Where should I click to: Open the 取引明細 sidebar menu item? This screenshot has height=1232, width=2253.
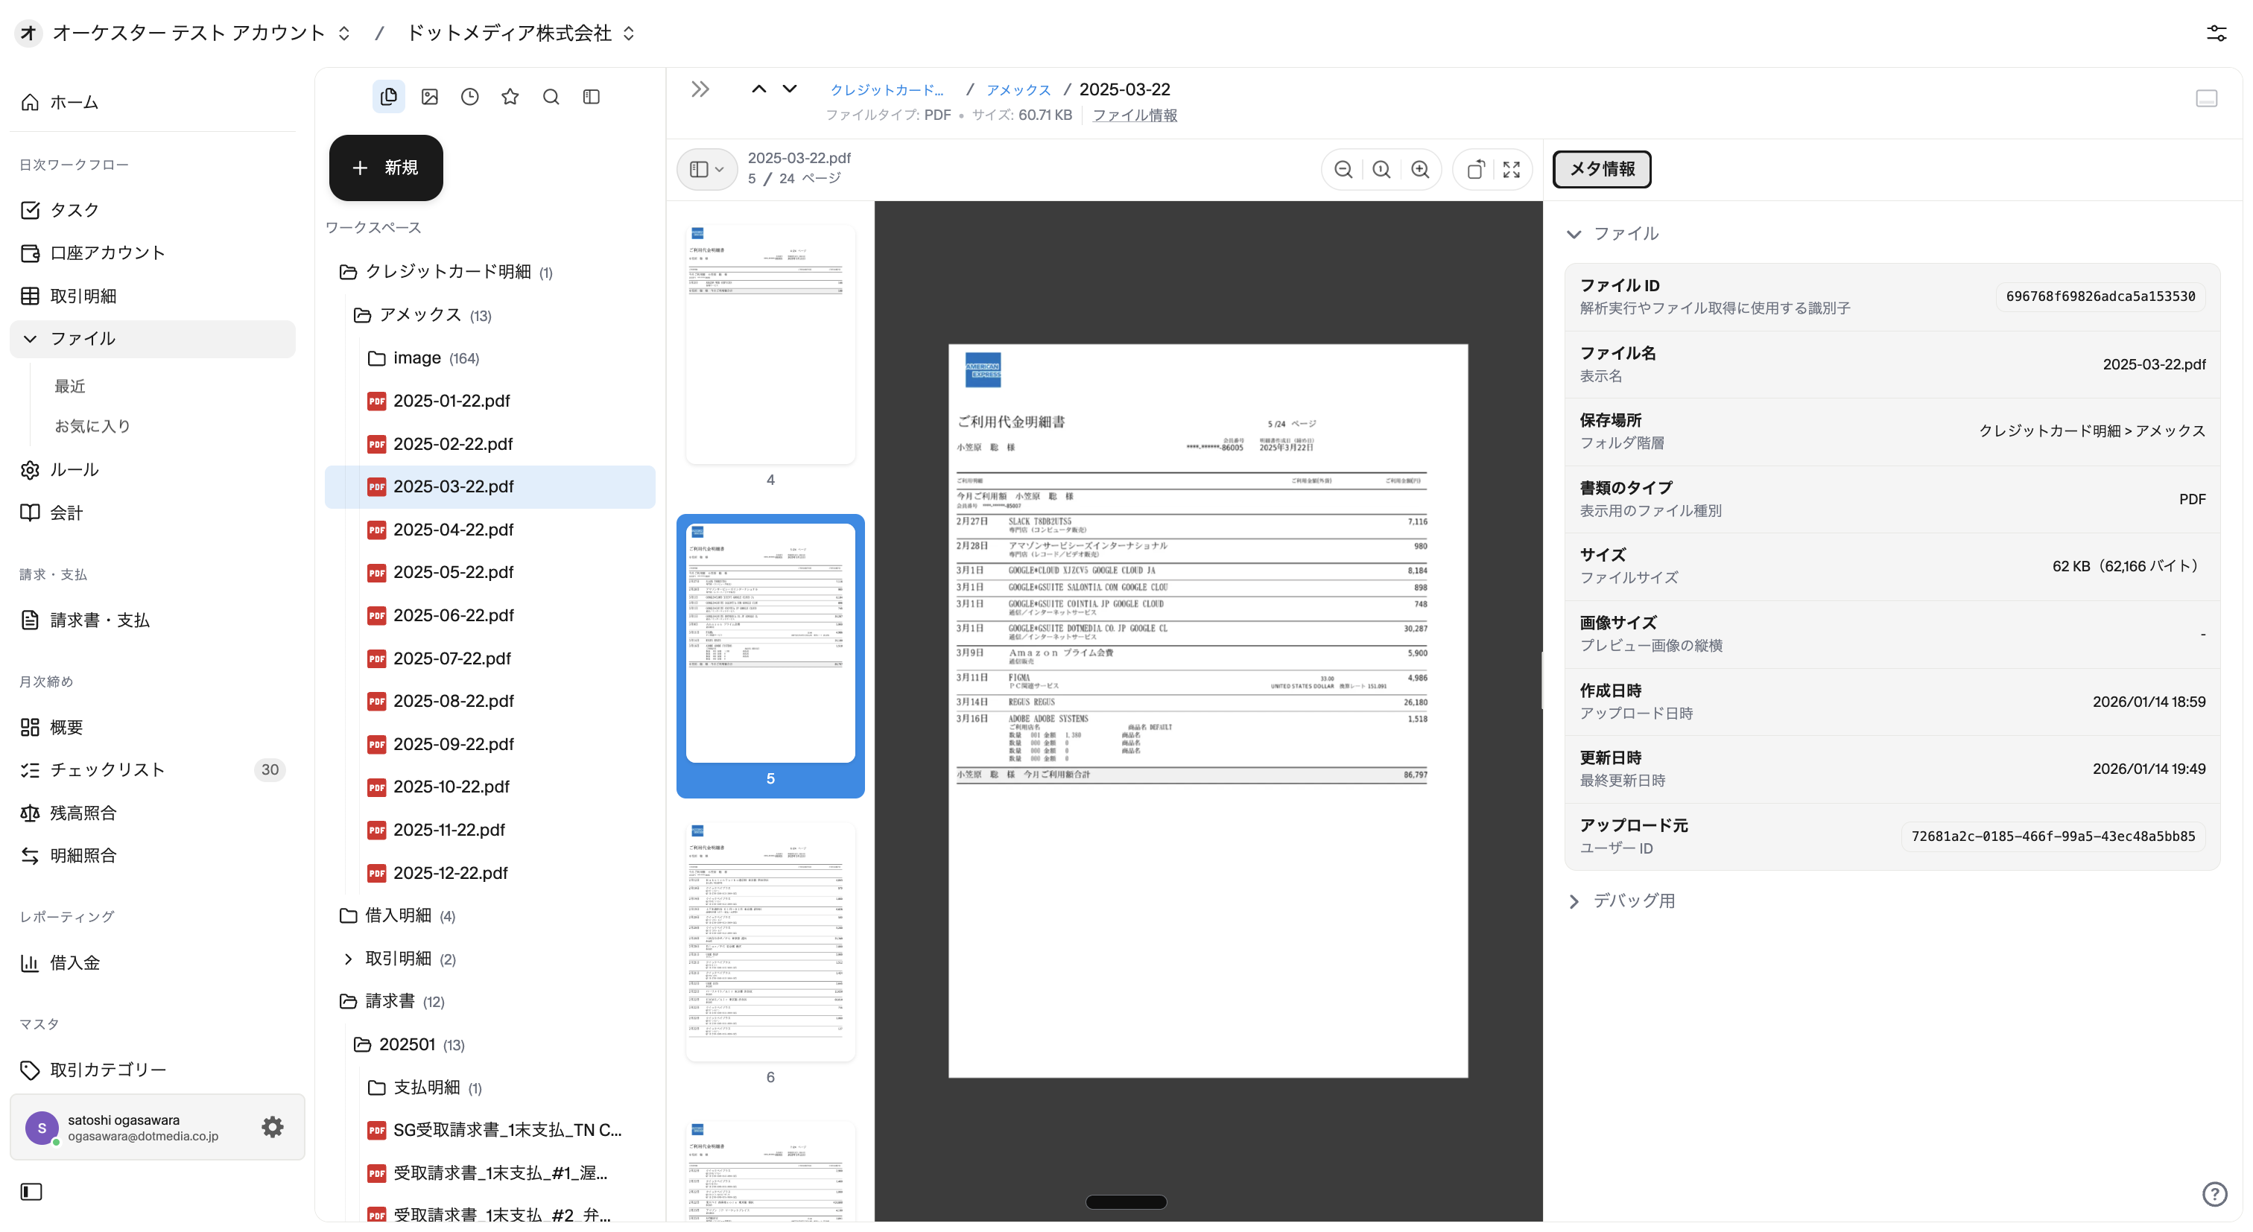[83, 296]
